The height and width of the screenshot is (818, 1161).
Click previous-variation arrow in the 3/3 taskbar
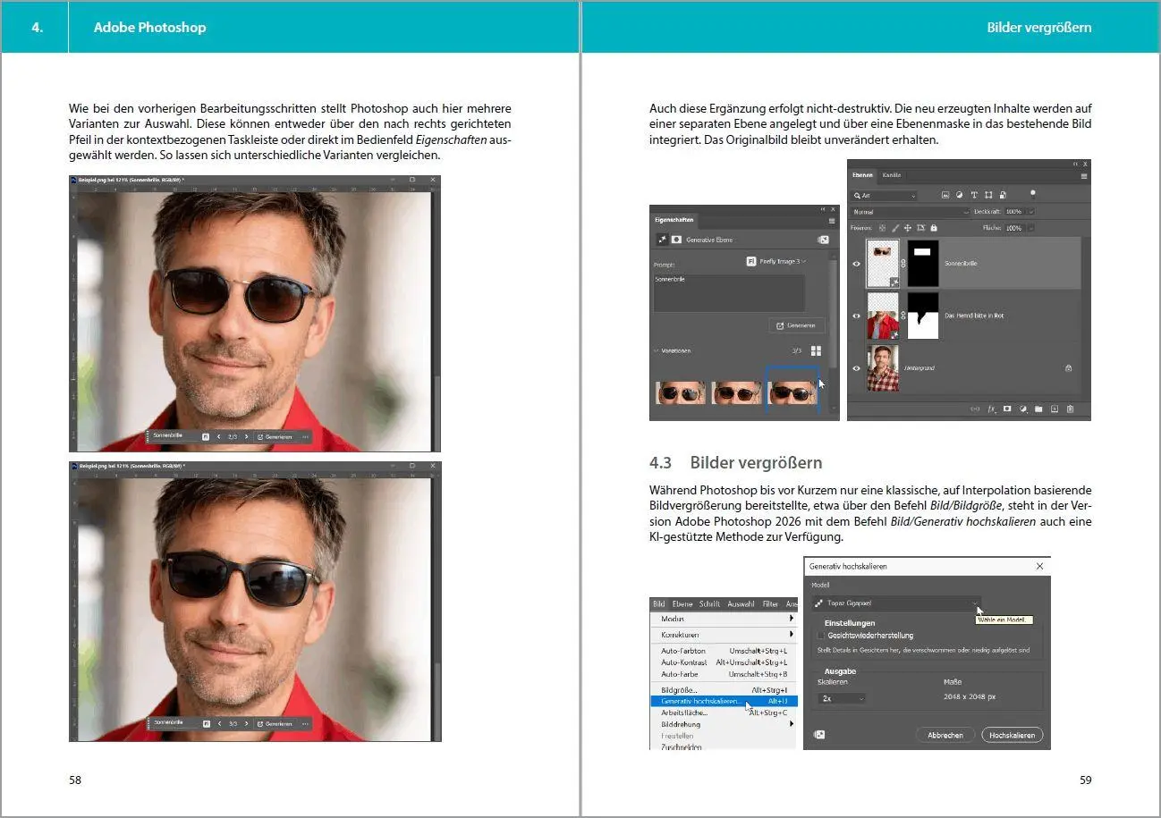click(x=219, y=723)
